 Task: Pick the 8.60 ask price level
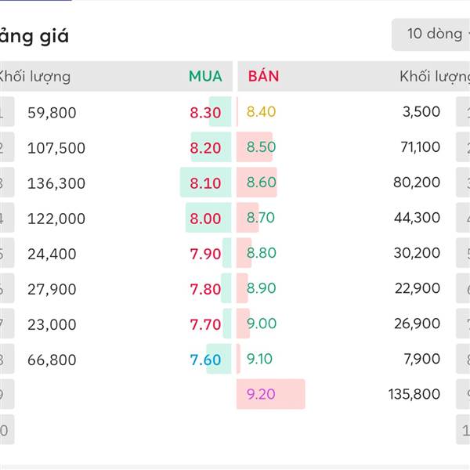point(261,182)
